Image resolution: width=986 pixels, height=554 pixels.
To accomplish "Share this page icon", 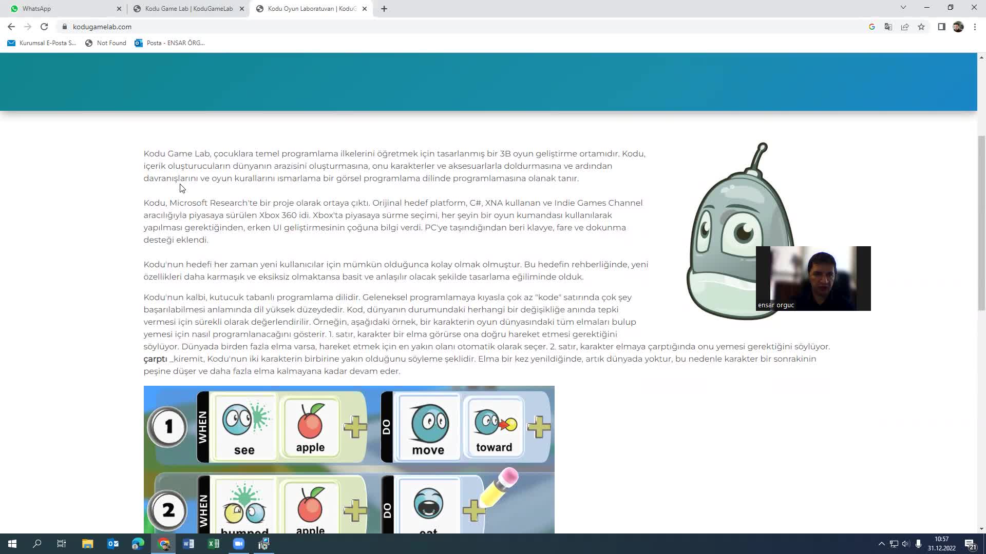I will pyautogui.click(x=905, y=27).
